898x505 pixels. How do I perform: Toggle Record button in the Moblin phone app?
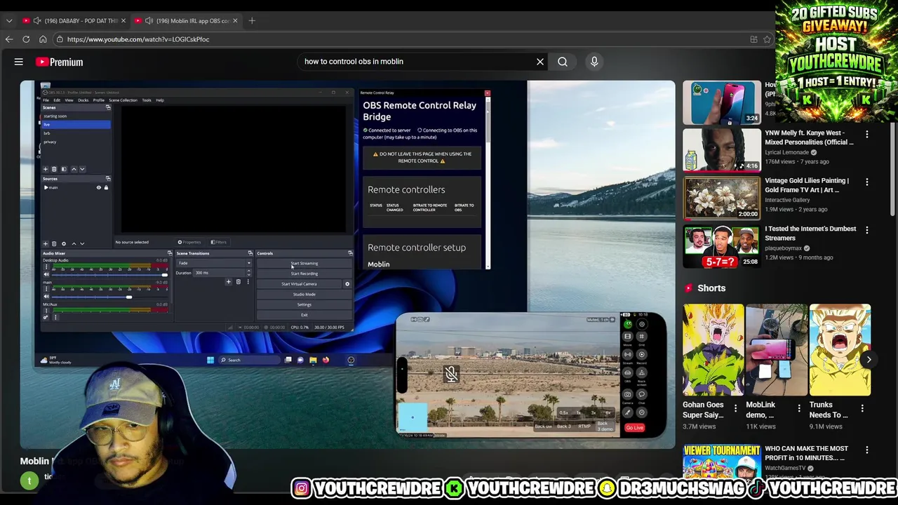(x=642, y=354)
